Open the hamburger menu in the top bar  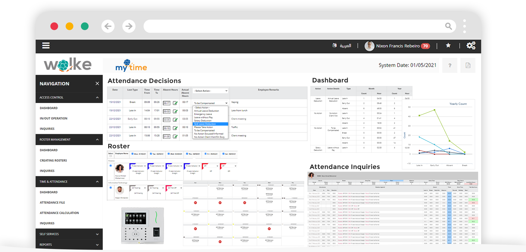tap(46, 46)
